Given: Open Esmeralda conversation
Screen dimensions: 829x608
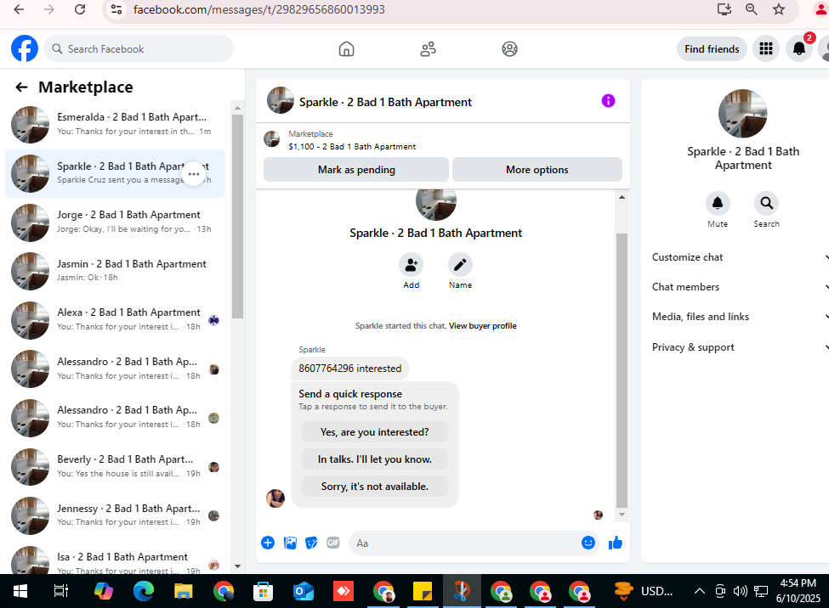Looking at the screenshot, I should 116,125.
